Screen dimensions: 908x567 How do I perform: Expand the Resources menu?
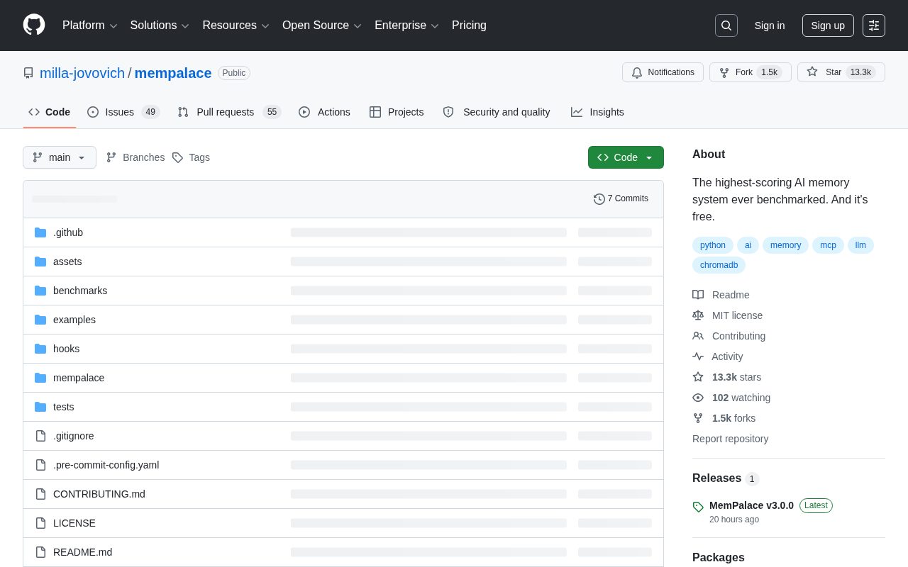(236, 26)
